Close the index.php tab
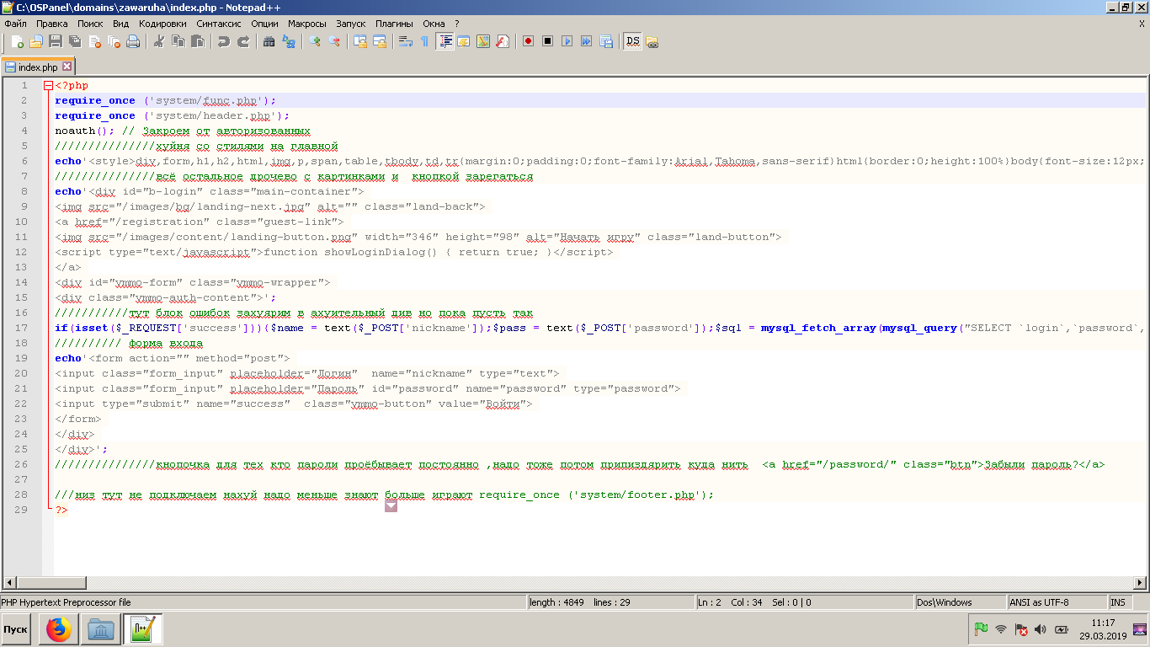Image resolution: width=1150 pixels, height=647 pixels. click(67, 67)
